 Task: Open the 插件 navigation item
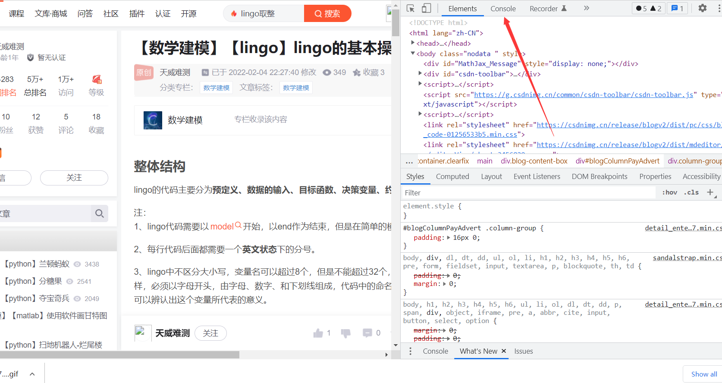coord(137,13)
